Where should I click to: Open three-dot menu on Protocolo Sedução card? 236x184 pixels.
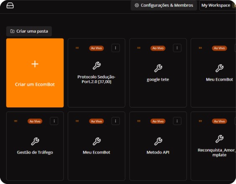point(116,48)
